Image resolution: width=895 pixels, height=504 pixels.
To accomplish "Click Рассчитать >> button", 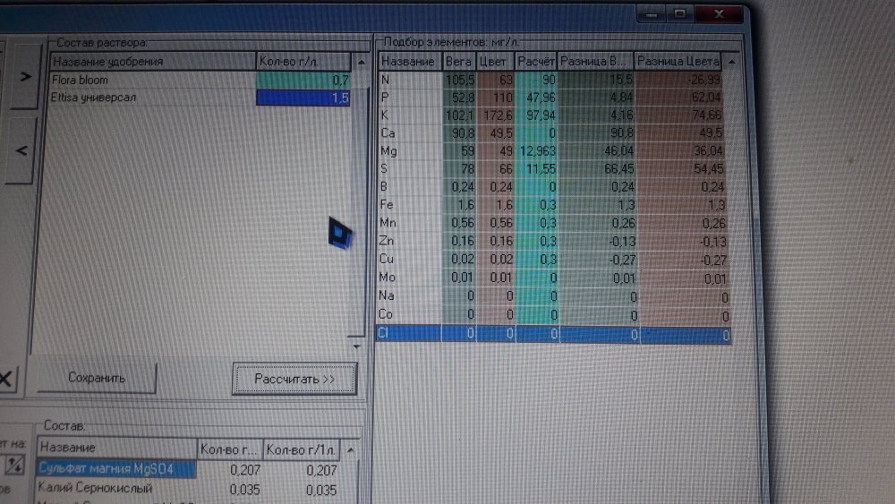I will (294, 379).
